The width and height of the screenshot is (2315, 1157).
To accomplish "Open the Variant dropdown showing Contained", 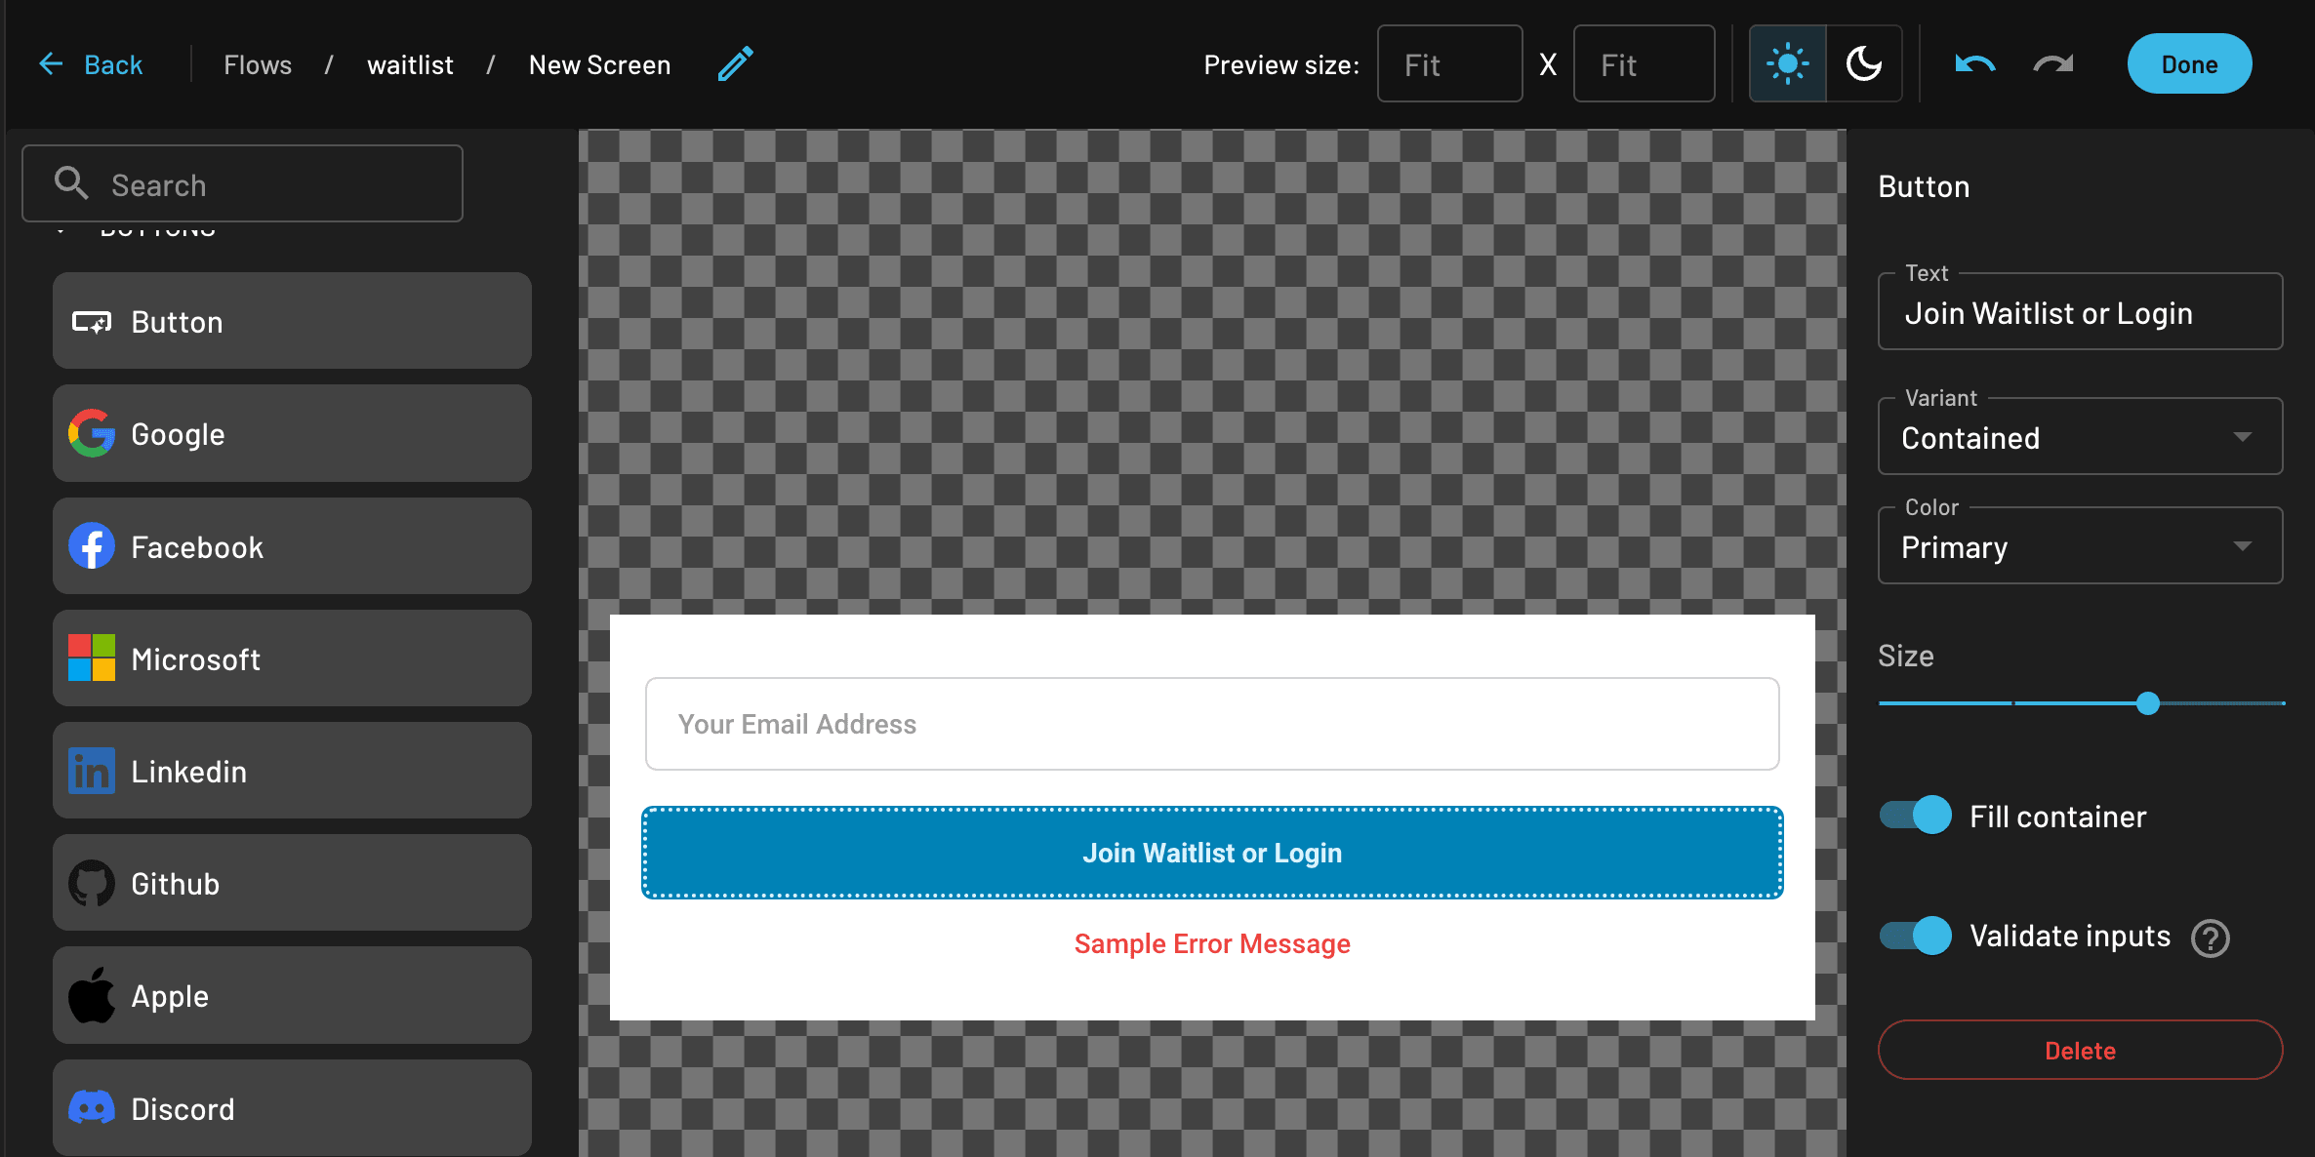I will 2080,436.
